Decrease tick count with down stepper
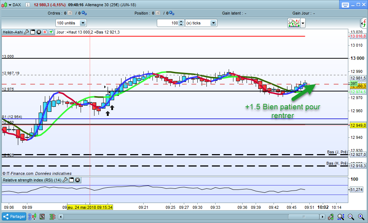Screen dimensions: 368x223 pyautogui.click(x=181, y=24)
